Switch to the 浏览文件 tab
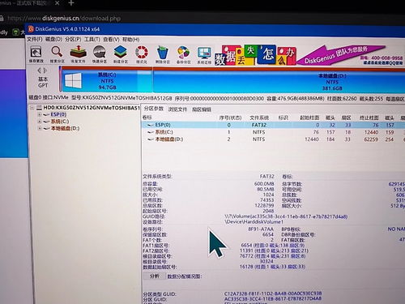Image resolution: width=405 pixels, height=304 pixels. (177, 109)
